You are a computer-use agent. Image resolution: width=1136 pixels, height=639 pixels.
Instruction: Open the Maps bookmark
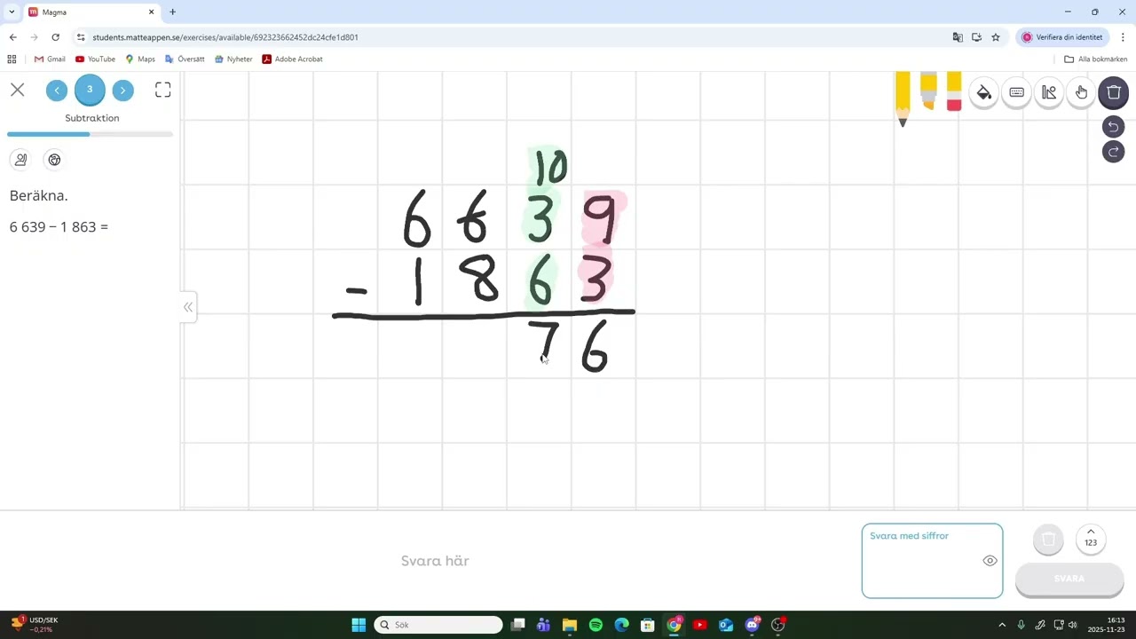click(140, 59)
